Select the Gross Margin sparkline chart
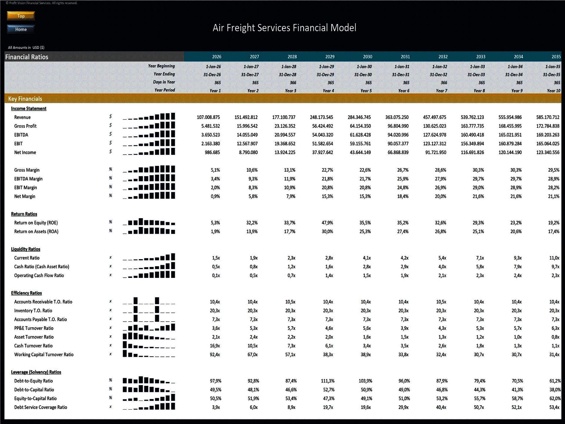Image resolution: width=565 pixels, height=424 pixels. [149, 170]
